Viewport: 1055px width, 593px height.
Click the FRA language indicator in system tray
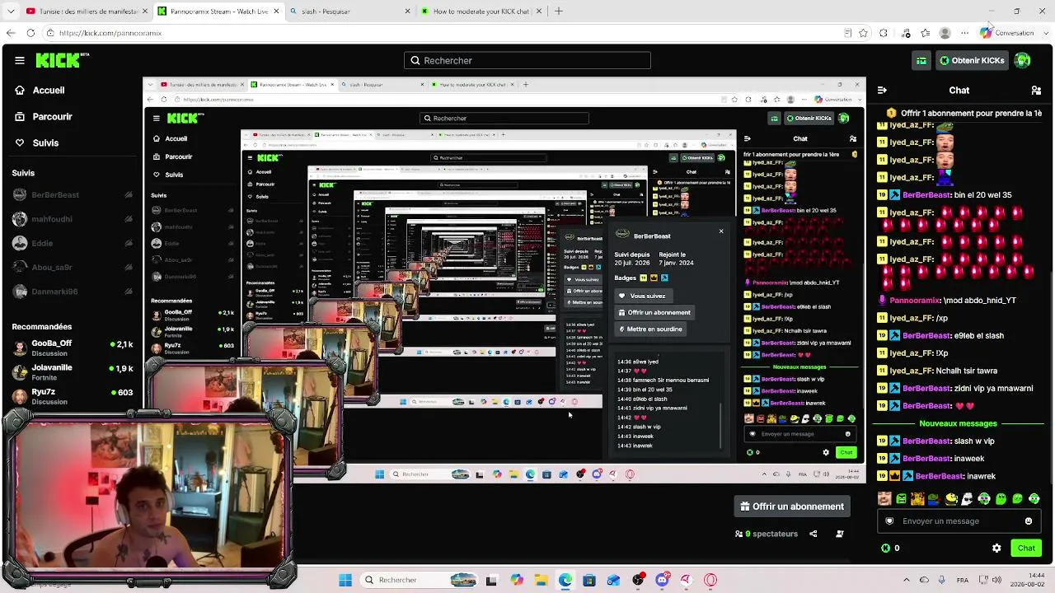[x=963, y=580]
